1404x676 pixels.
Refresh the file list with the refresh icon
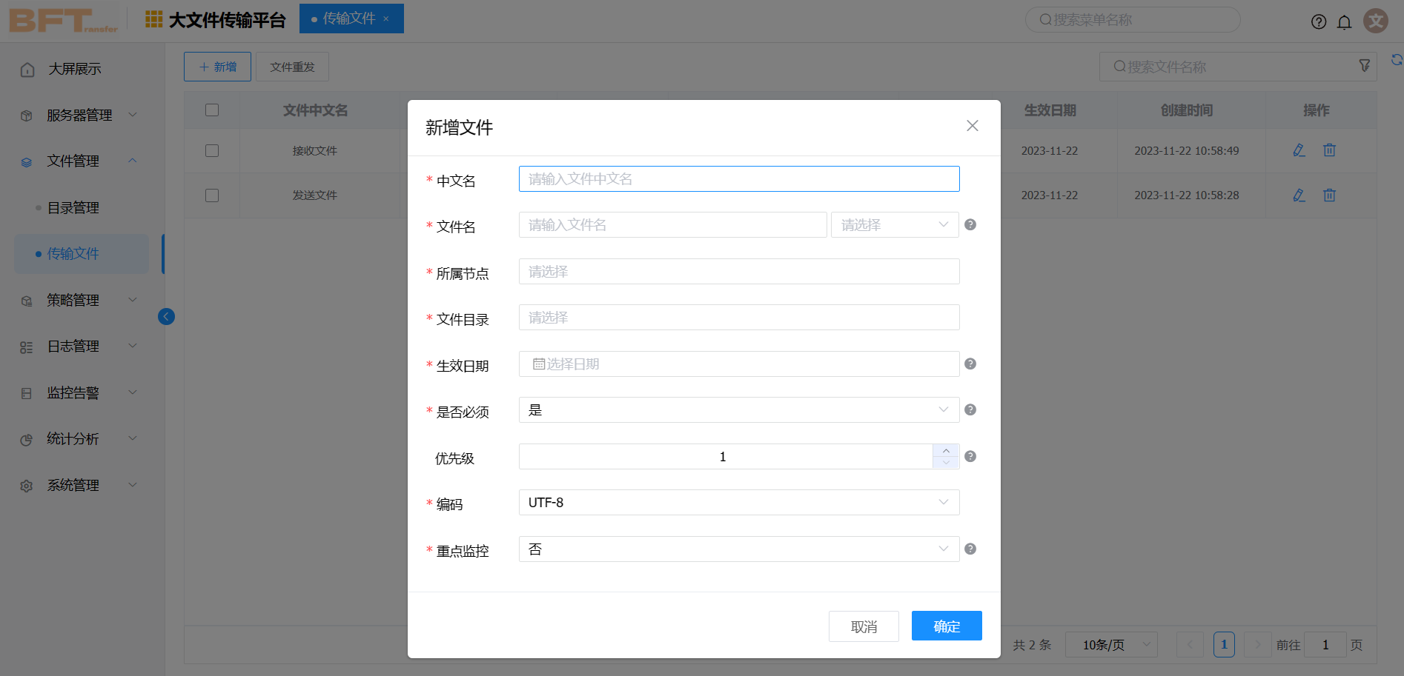tap(1398, 57)
